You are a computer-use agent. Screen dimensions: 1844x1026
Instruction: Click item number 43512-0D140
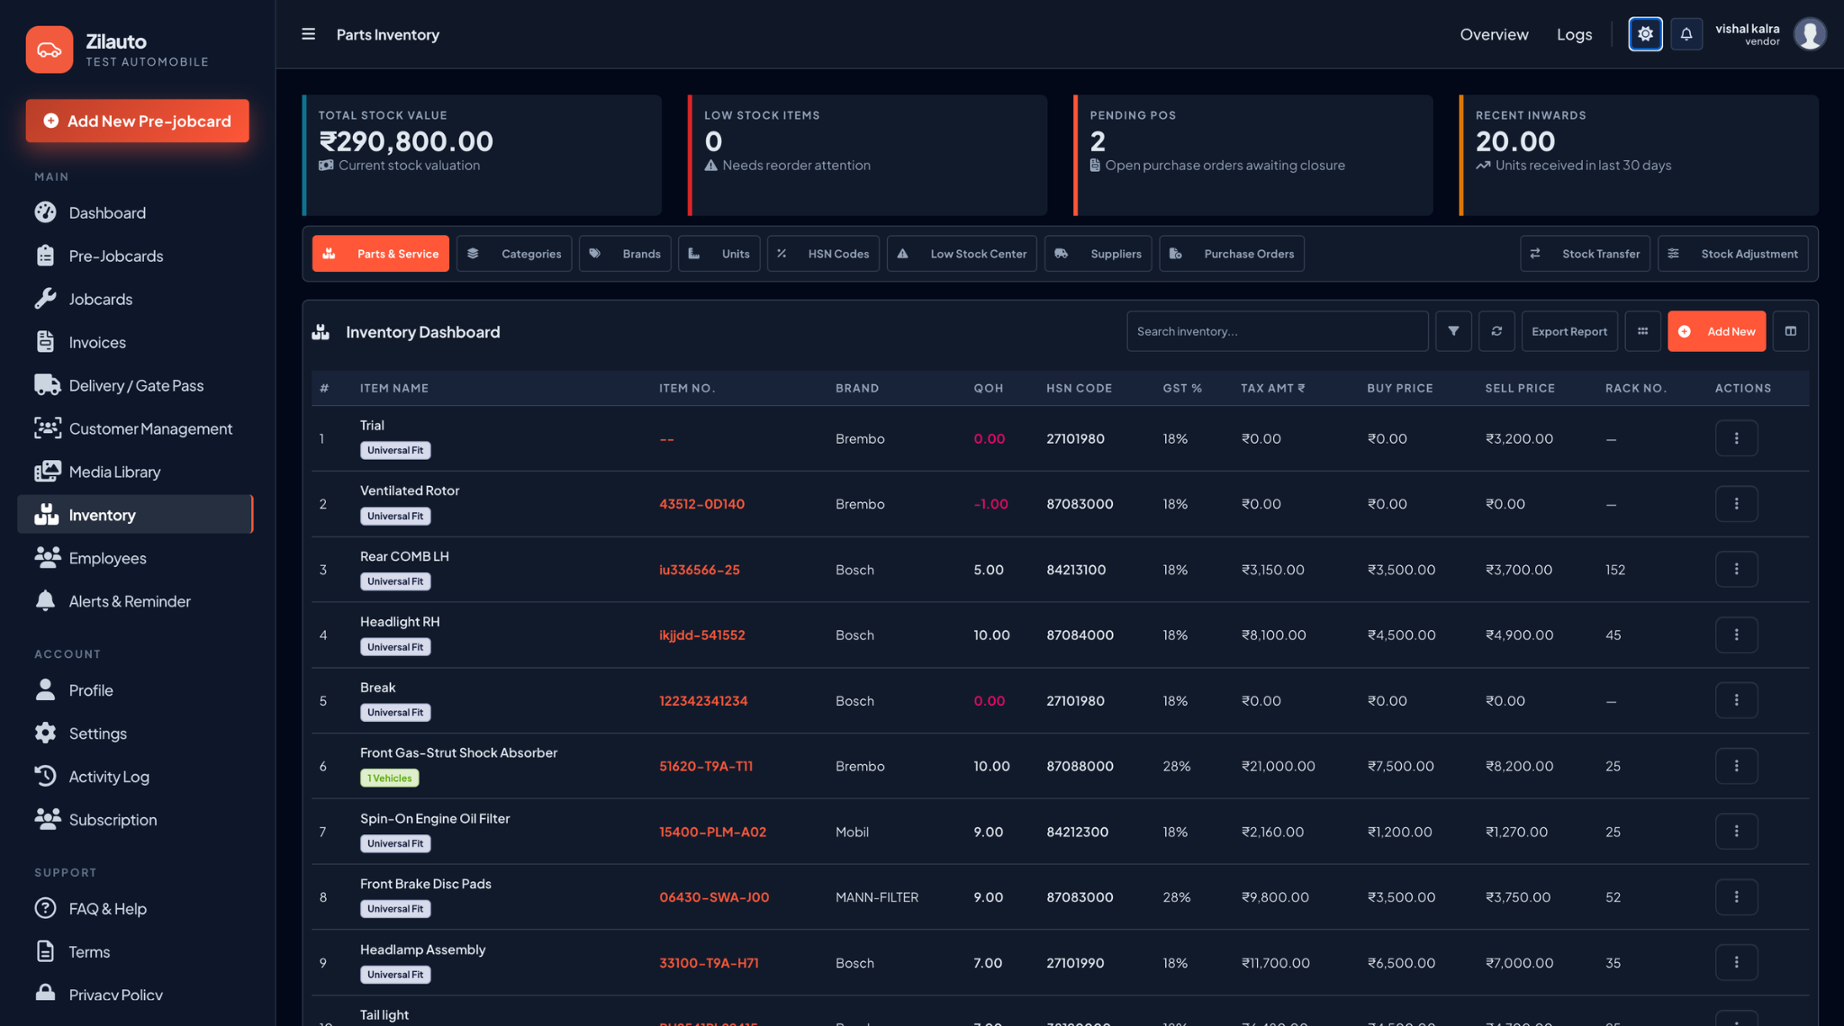[x=701, y=504]
